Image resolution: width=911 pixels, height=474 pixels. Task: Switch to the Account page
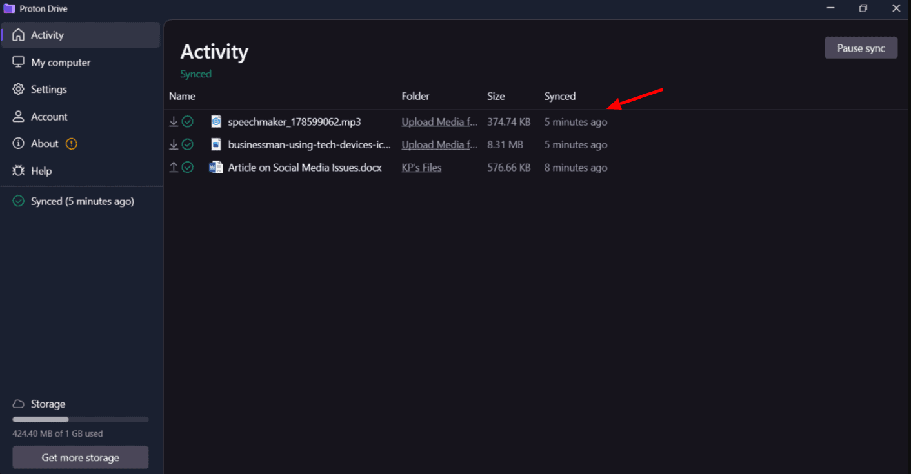[x=49, y=117]
